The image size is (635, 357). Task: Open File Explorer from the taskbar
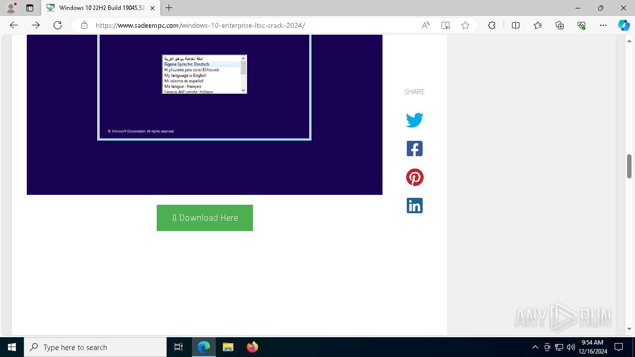(x=228, y=347)
